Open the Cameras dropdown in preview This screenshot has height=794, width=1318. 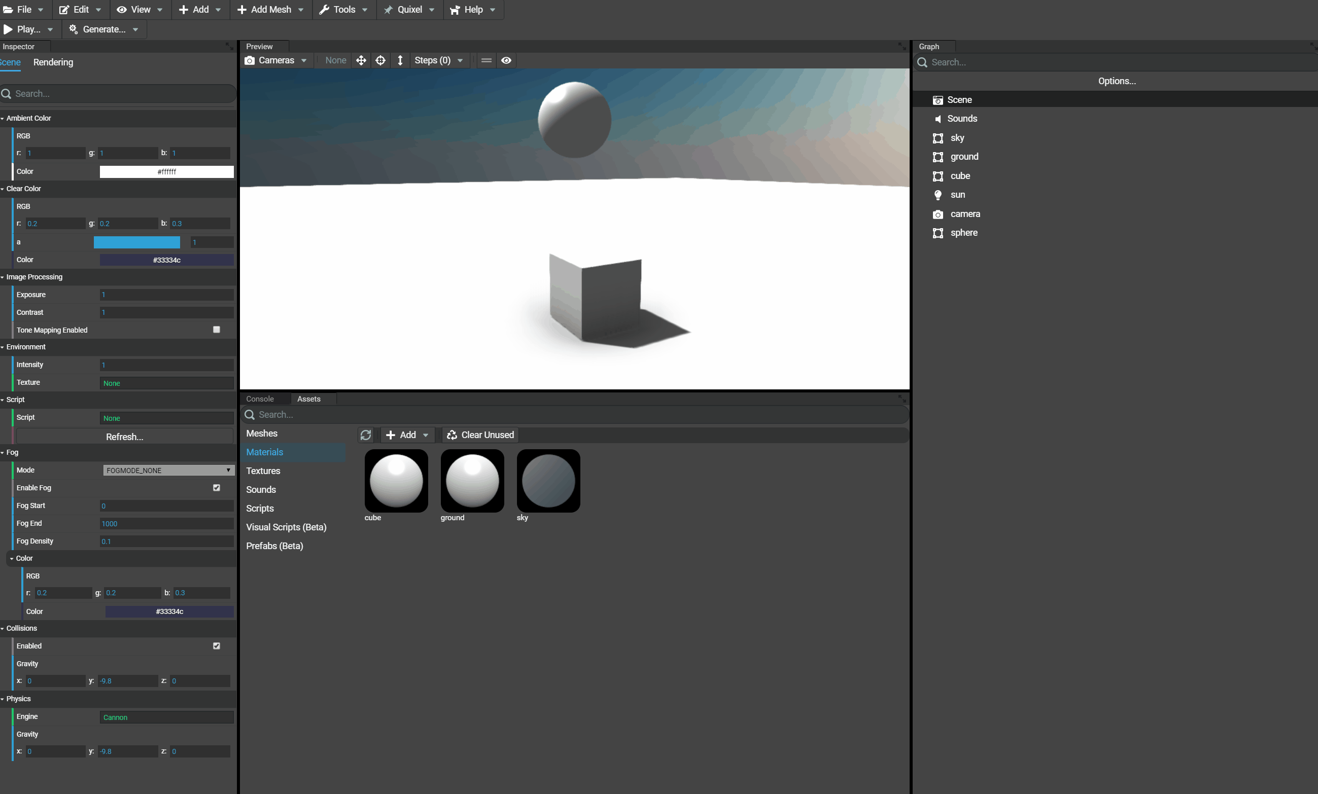[276, 59]
